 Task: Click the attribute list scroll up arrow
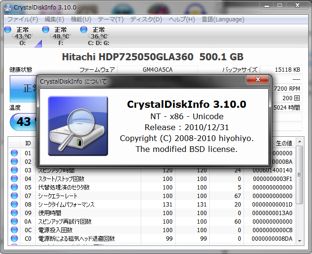point(299,141)
